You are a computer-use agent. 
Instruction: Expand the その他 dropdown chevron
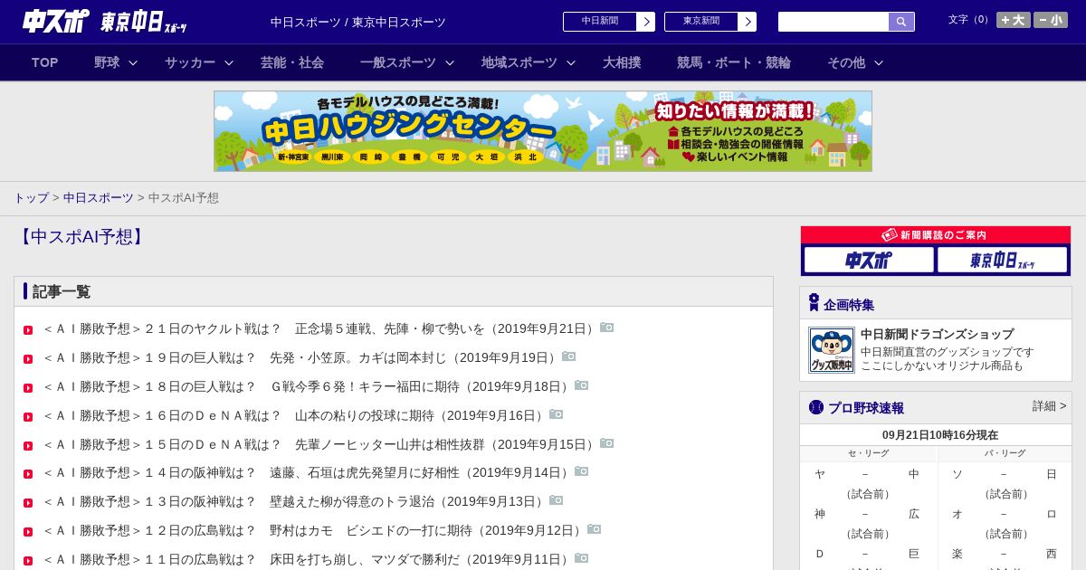pyautogui.click(x=879, y=62)
